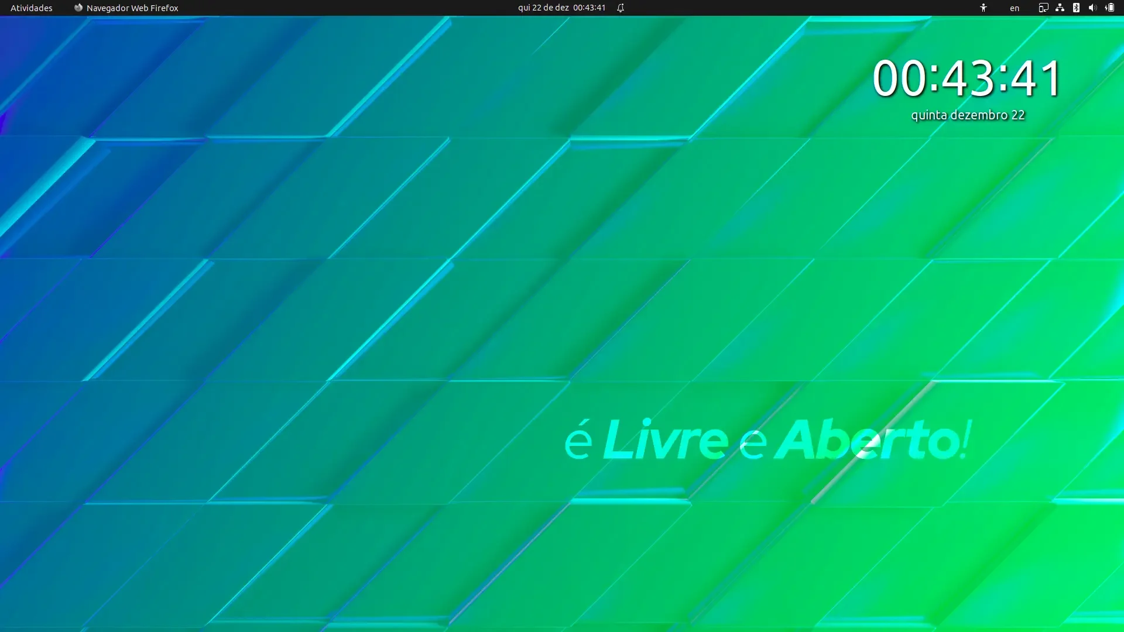Image resolution: width=1124 pixels, height=632 pixels.
Task: Open the Atividades overview
Action: click(32, 8)
